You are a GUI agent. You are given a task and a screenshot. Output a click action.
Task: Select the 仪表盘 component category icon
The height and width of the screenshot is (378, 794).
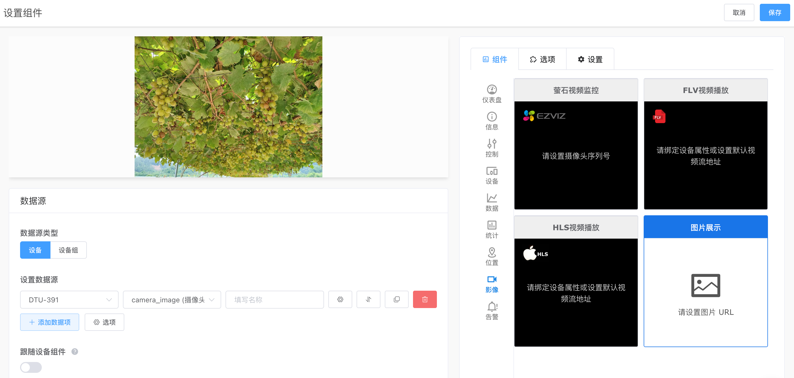pyautogui.click(x=492, y=92)
